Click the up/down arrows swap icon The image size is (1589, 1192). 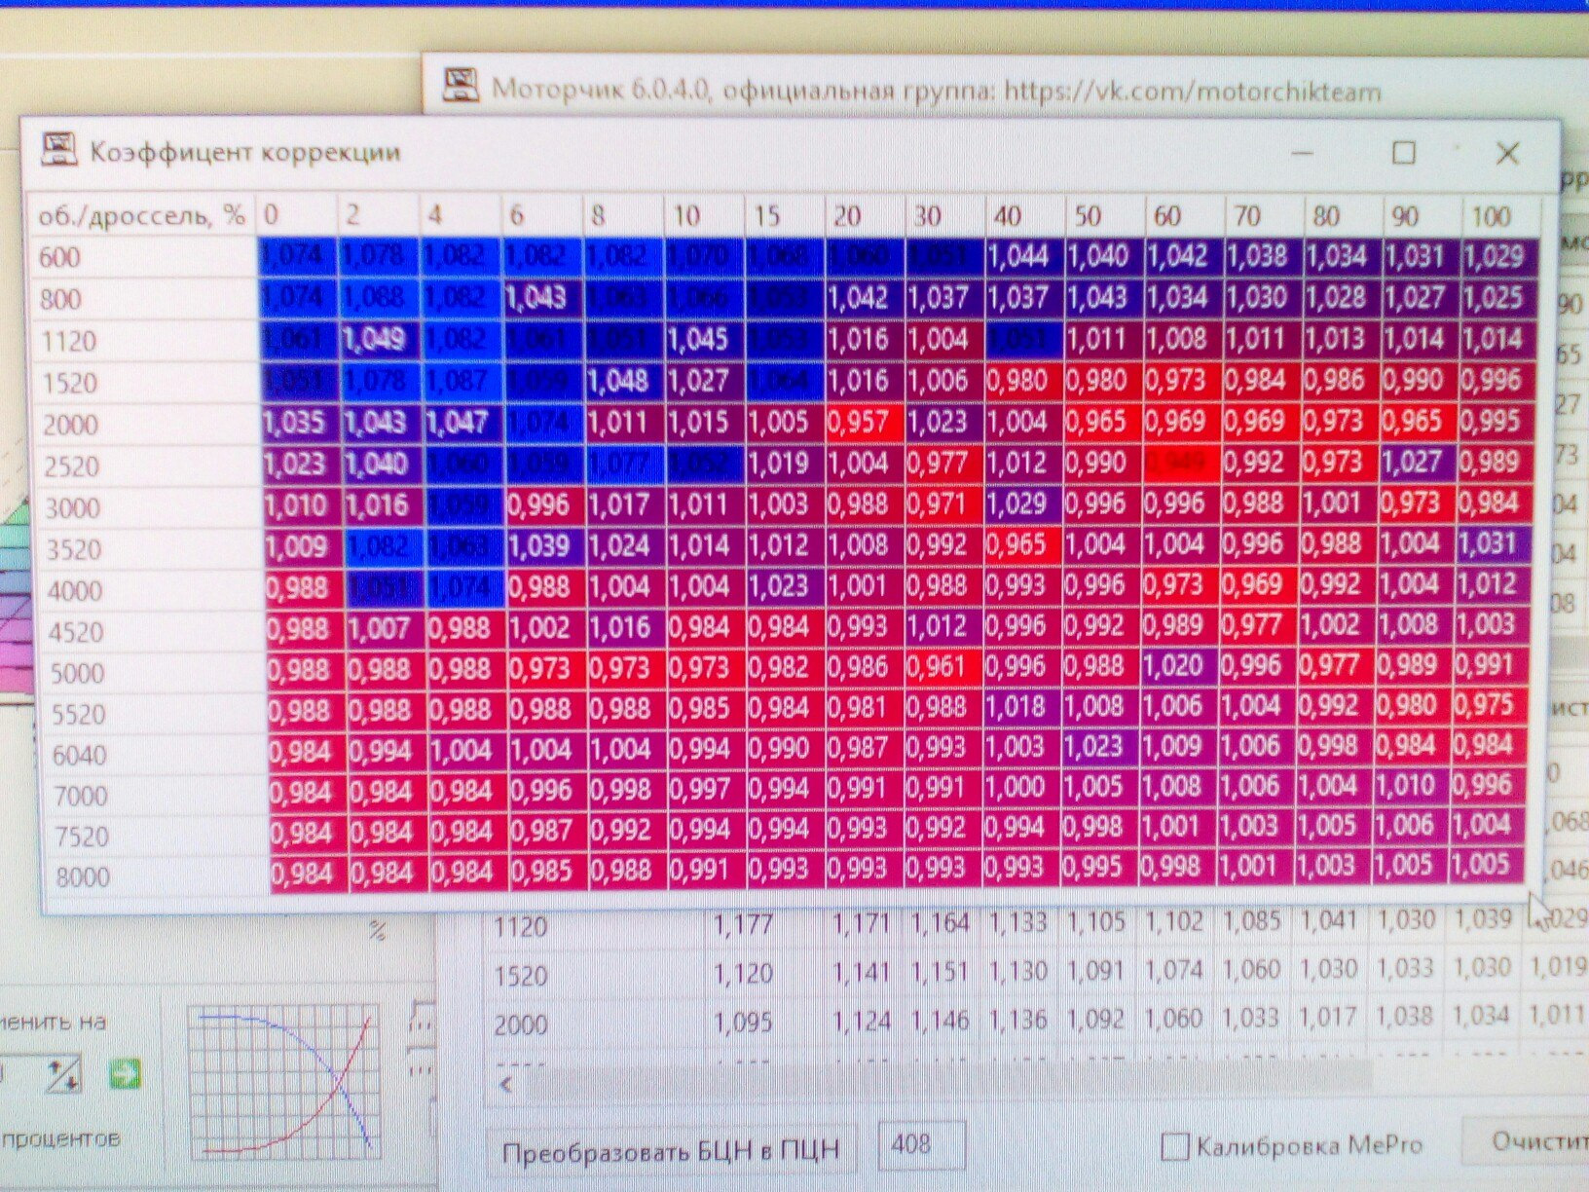tap(62, 1075)
